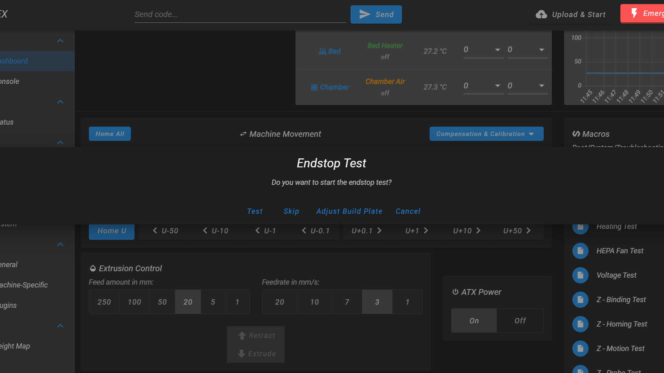Run the Heating Test macro
This screenshot has height=373, width=664.
point(617,226)
